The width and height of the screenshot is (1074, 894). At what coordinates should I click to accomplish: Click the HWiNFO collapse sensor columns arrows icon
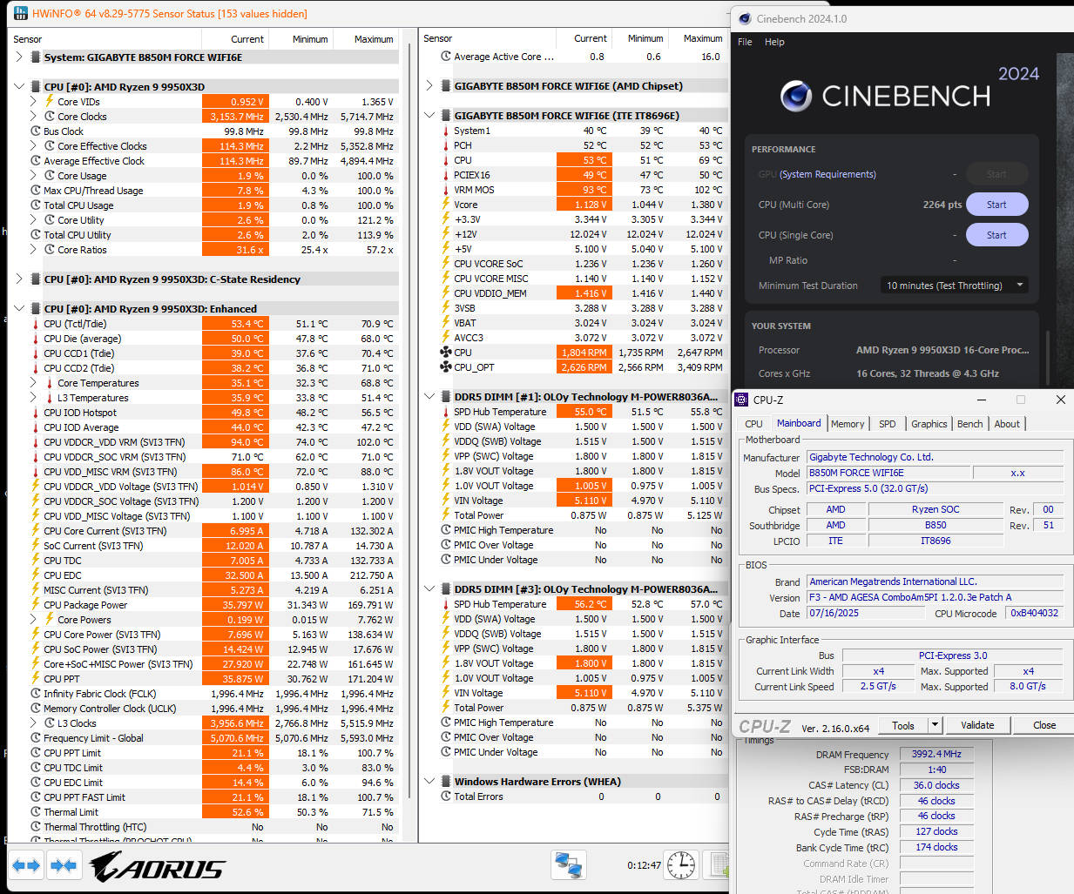click(x=63, y=865)
